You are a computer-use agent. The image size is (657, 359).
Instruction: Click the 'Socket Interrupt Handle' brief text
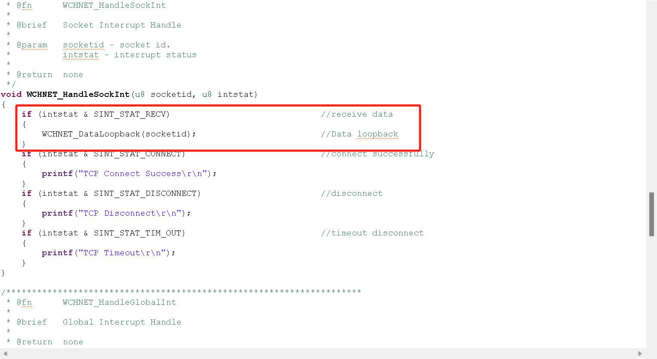click(122, 25)
